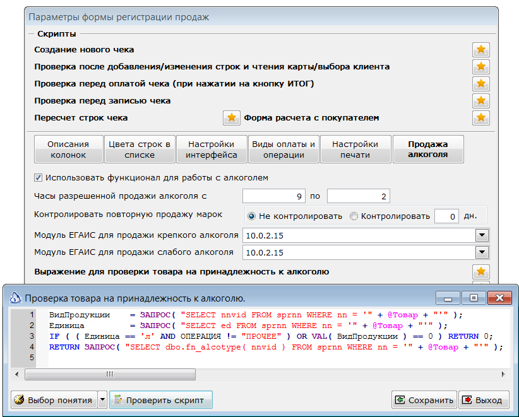Open star script for "Форма расчета с покупателем"
519x417 pixels.
pos(480,118)
